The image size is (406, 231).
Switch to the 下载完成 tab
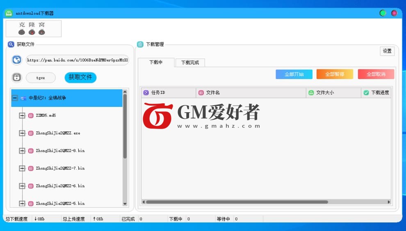click(x=190, y=63)
